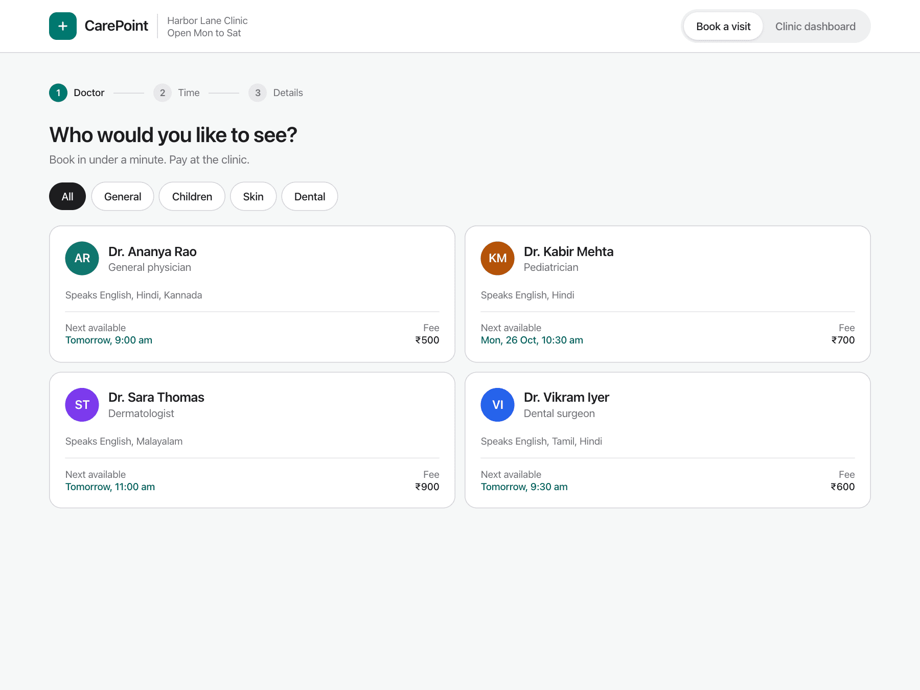Click 'Mon, 26 Oct, 10:30 am' availability
This screenshot has width=920, height=690.
pyautogui.click(x=532, y=340)
